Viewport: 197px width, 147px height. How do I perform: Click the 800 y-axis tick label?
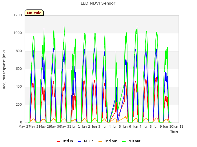tap(19, 51)
